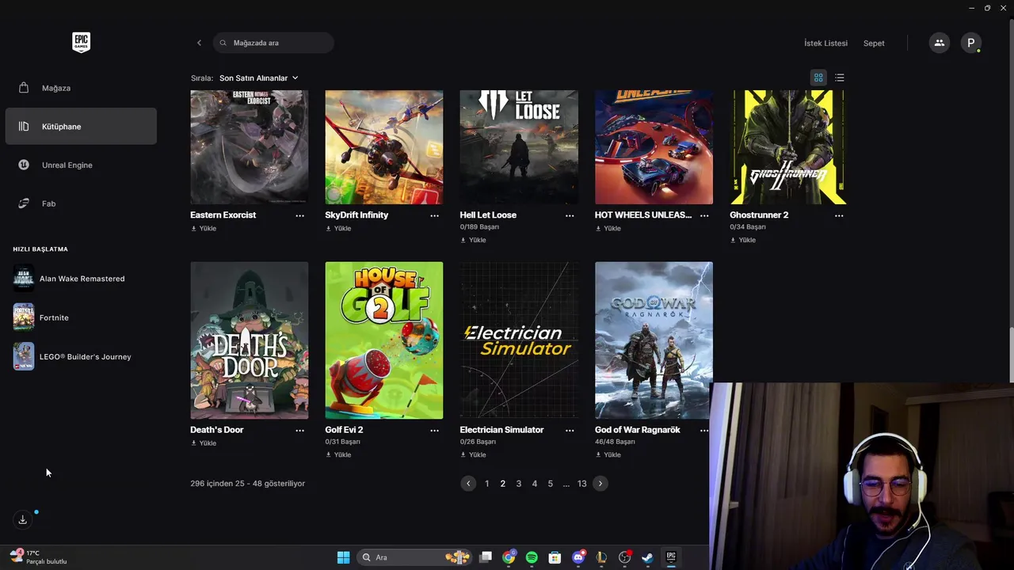Go to page 1
The height and width of the screenshot is (570, 1014).
[x=486, y=484]
